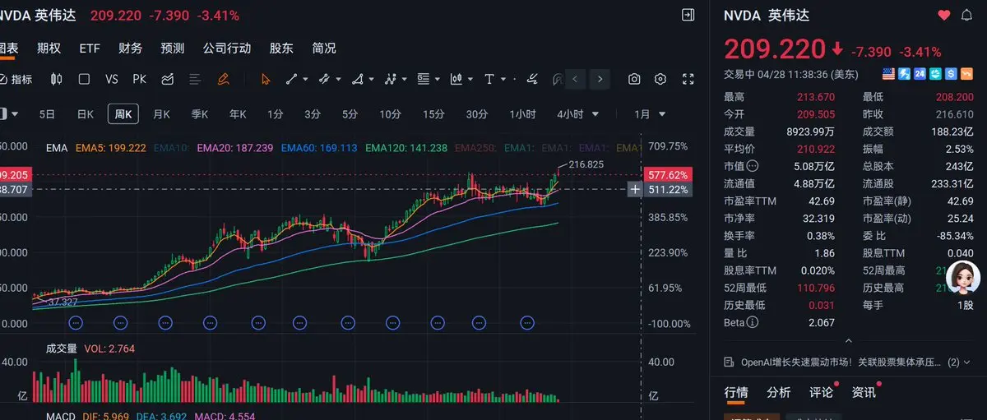
Task: Click the teal badge icon beside 24
Action: [935, 74]
